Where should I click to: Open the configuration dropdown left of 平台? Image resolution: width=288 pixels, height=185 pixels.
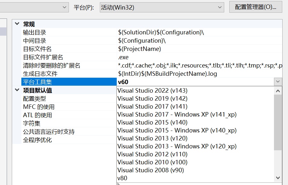point(34,7)
